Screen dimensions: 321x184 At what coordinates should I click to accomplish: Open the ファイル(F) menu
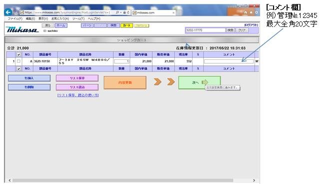(15, 18)
